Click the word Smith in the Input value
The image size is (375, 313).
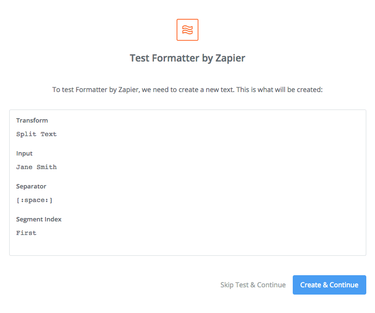pos(46,167)
